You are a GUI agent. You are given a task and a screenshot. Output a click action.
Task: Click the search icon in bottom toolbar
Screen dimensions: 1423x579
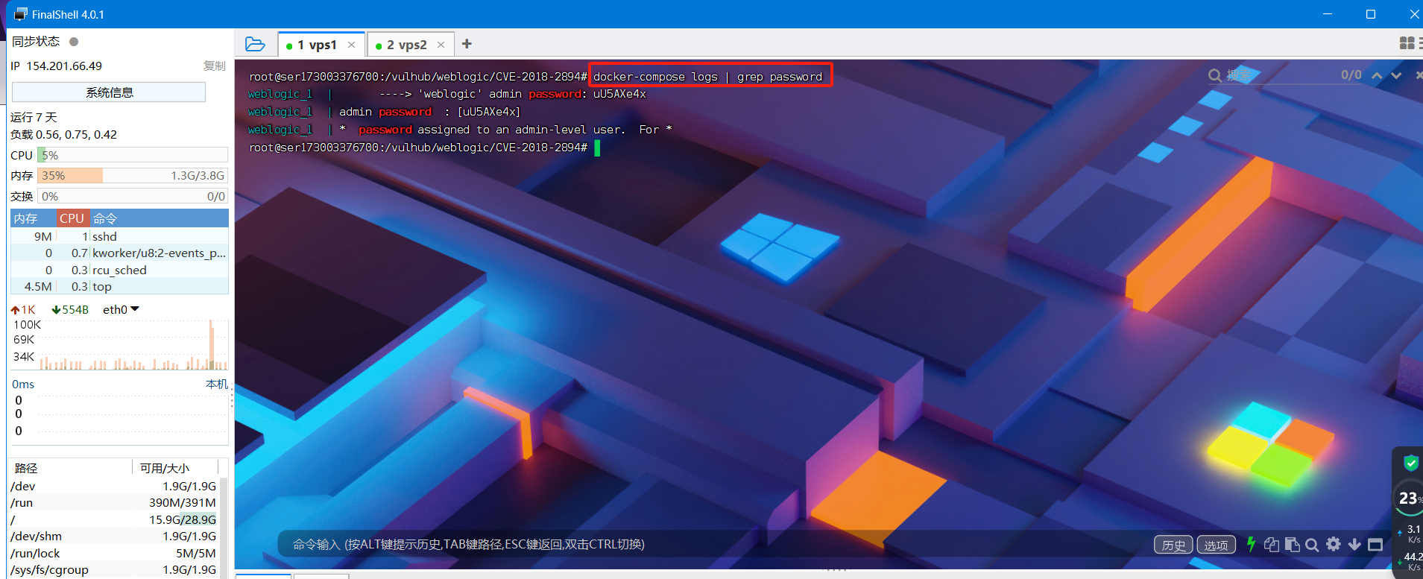1312,544
